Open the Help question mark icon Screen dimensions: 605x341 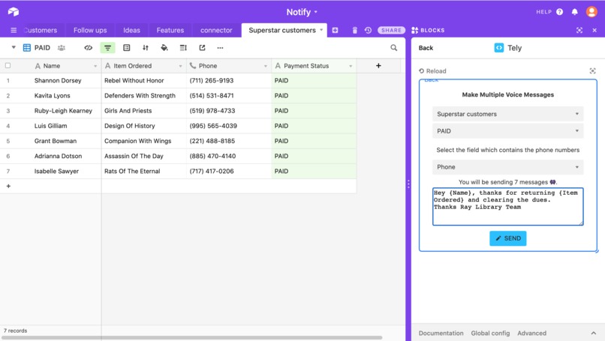coord(559,12)
